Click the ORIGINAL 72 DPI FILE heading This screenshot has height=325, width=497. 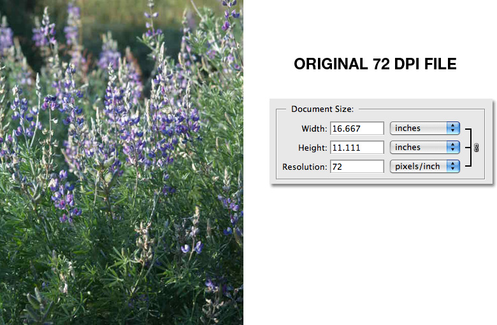point(375,65)
